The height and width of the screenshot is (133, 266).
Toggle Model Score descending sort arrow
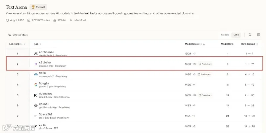(x=204, y=44)
